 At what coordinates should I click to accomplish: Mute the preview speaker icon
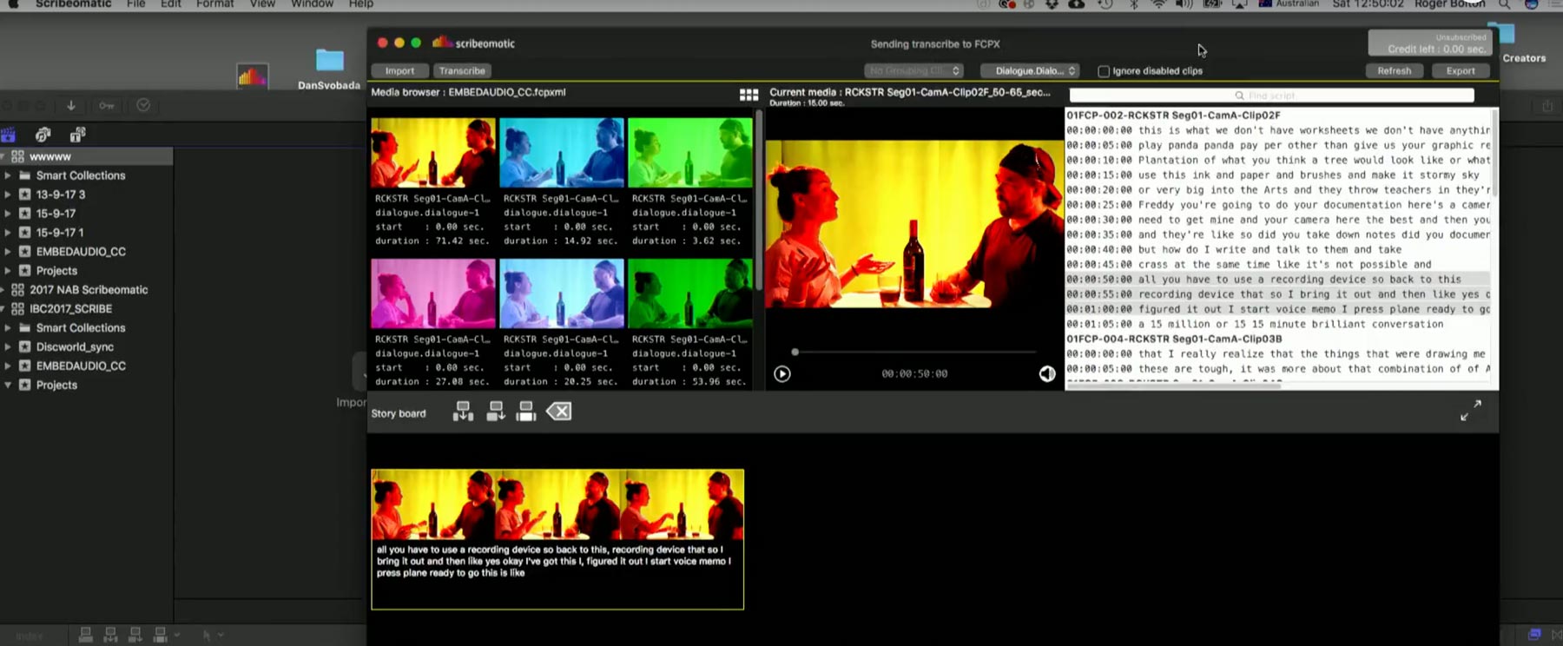[x=1047, y=373]
